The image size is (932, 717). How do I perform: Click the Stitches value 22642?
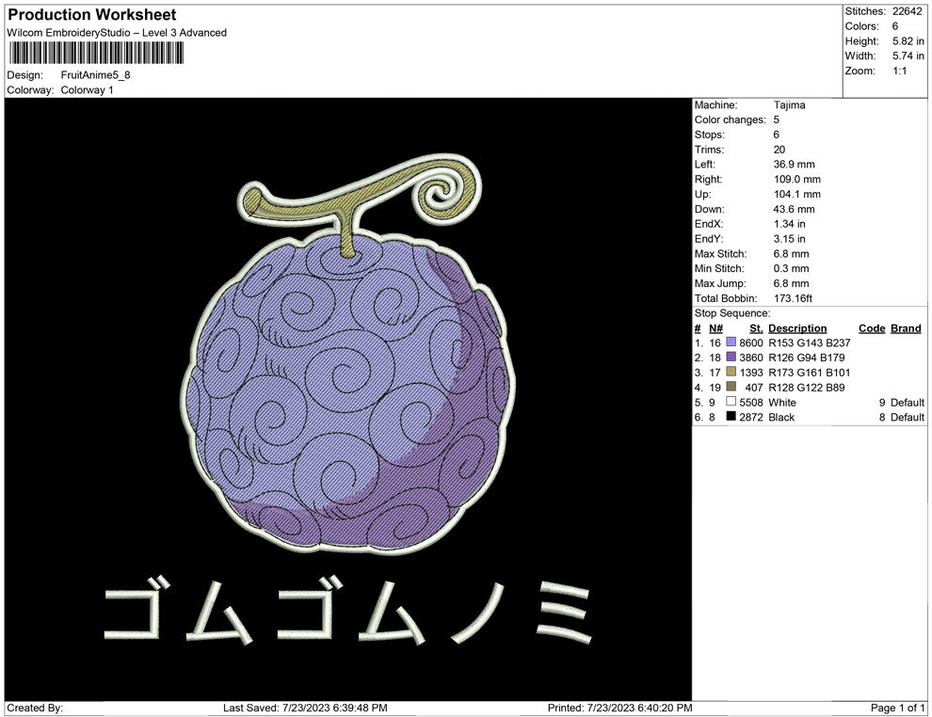[x=907, y=11]
